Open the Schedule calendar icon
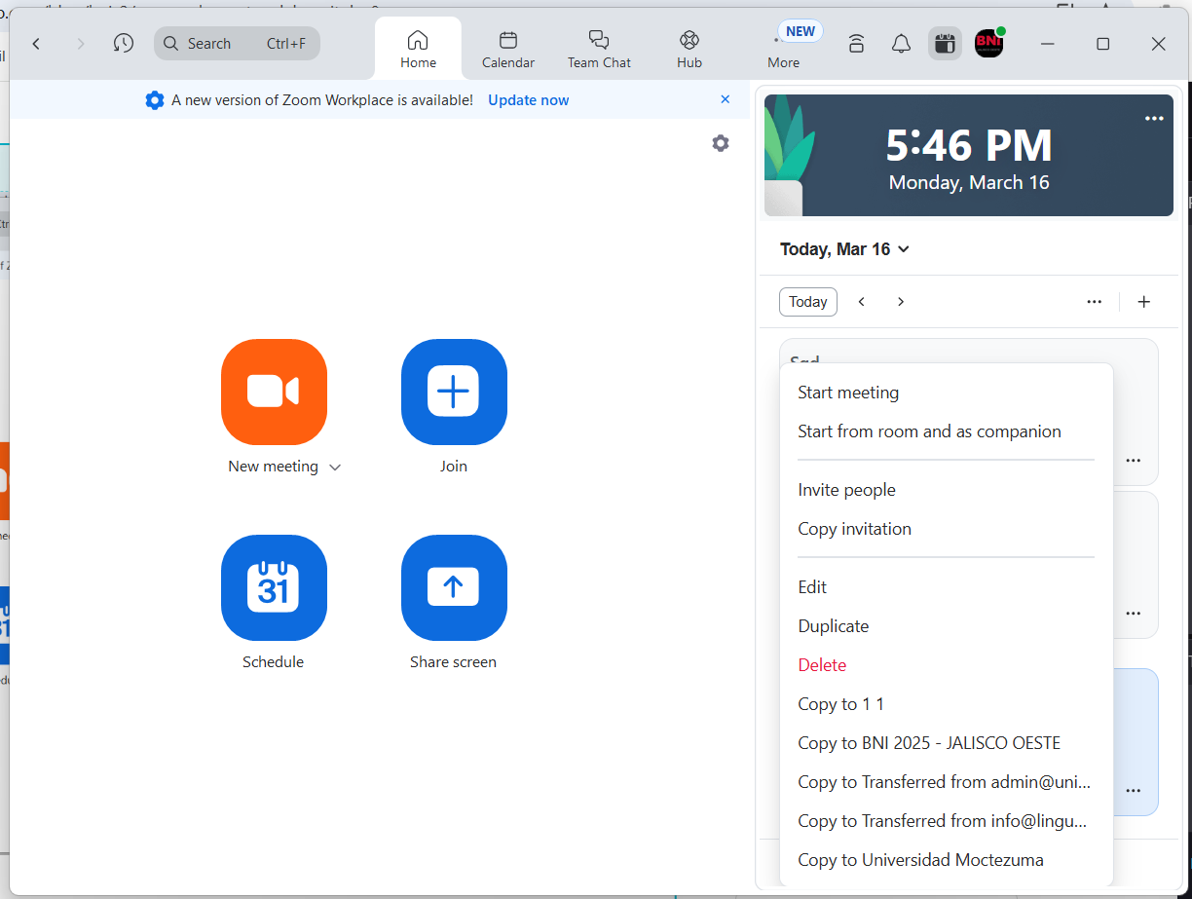The width and height of the screenshot is (1192, 899). (274, 587)
